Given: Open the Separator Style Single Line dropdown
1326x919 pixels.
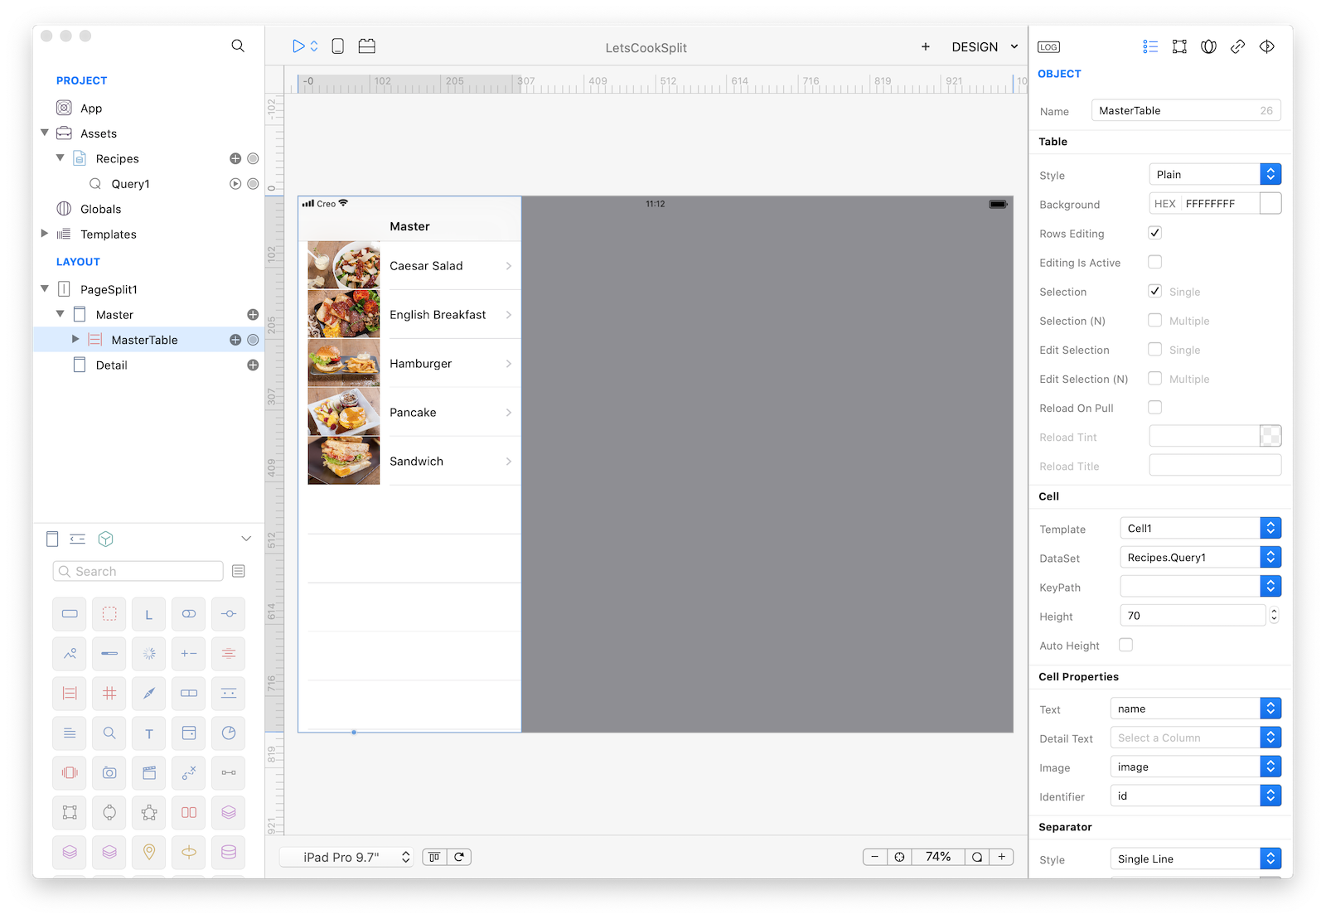Looking at the screenshot, I should point(1196,859).
